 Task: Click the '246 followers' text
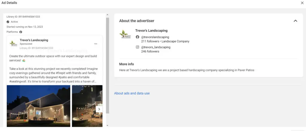150,52
